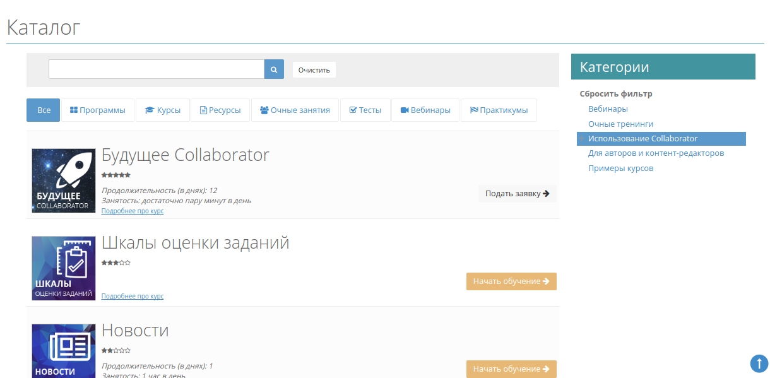The width and height of the screenshot is (770, 378).
Task: Click Сбросить фильтр in the categories panel
Action: [x=616, y=94]
